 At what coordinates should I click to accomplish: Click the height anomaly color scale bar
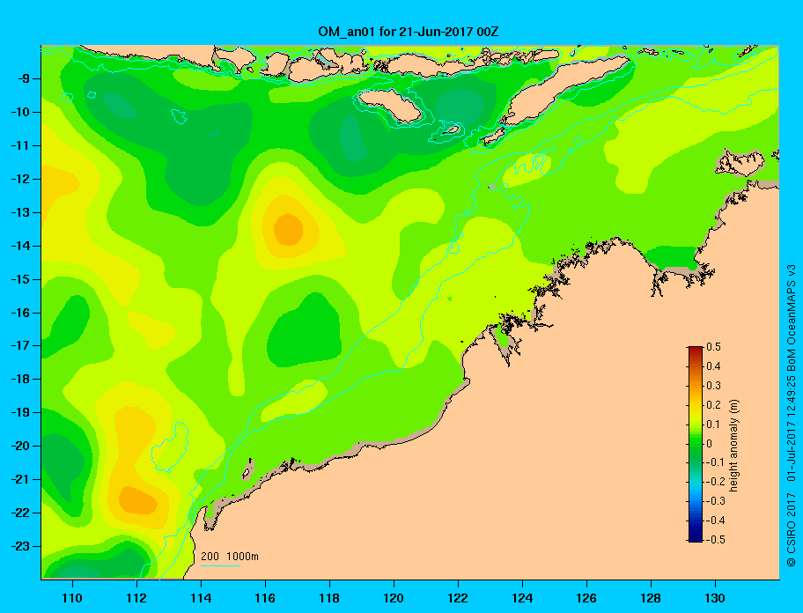[x=696, y=444]
